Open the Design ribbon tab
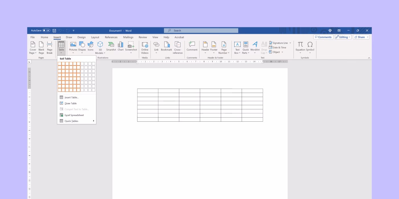Viewport: 399px width, 199px height. point(81,37)
